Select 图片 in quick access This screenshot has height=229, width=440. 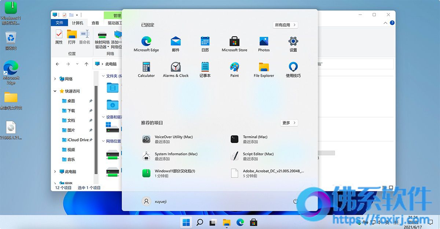tap(71, 130)
